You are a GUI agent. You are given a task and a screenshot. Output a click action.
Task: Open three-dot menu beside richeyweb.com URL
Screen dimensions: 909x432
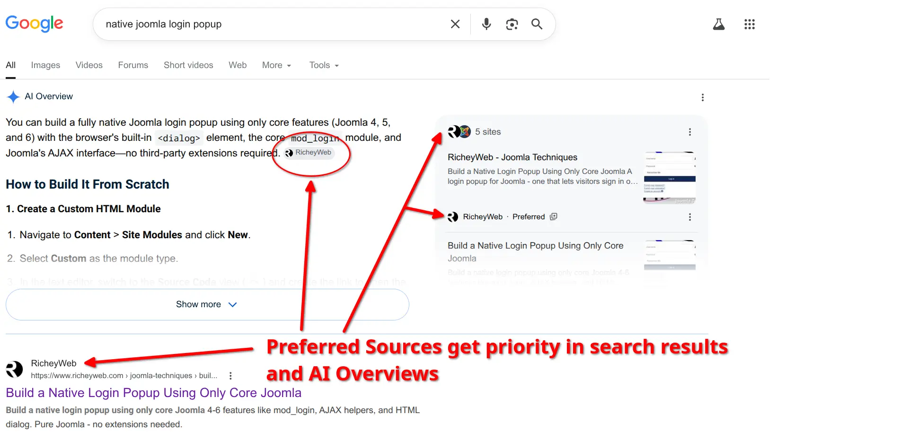point(230,376)
